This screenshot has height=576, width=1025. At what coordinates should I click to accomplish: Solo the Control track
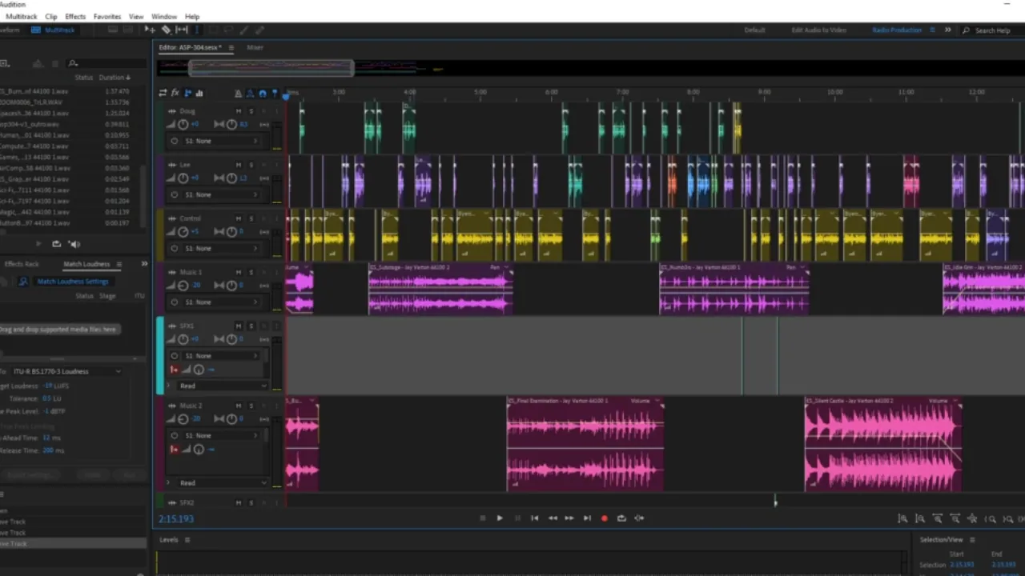tap(251, 218)
